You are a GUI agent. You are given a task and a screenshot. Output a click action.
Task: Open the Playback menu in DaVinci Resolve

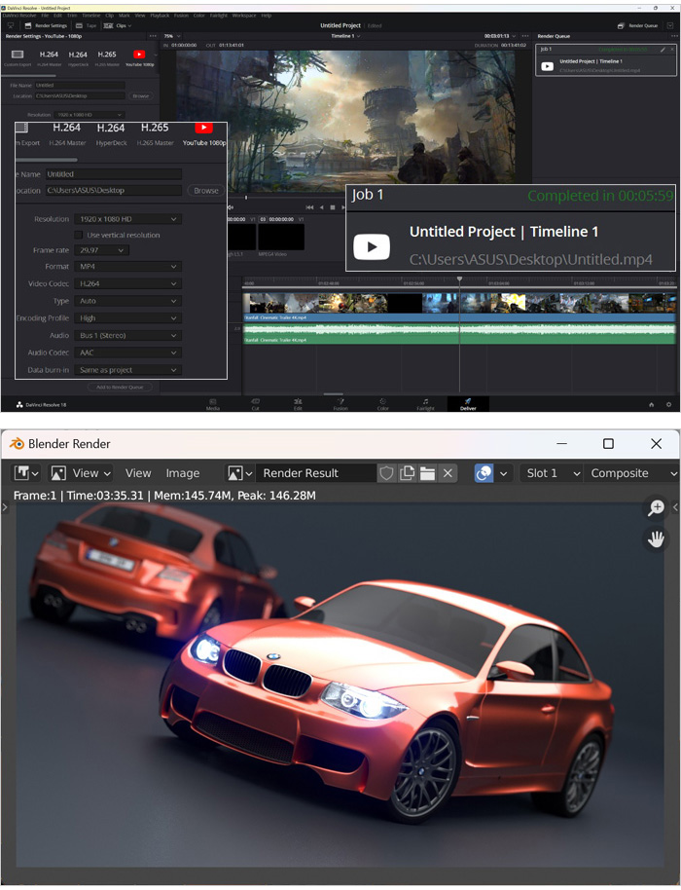point(160,16)
